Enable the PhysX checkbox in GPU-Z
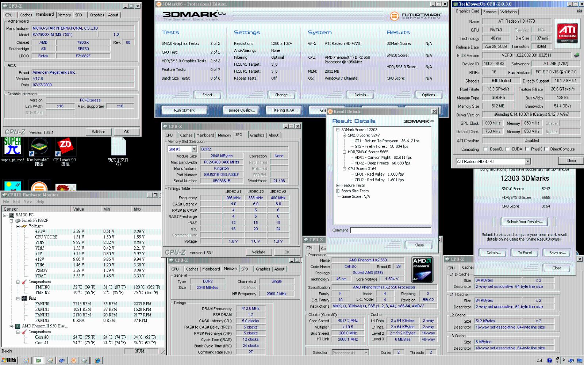This screenshot has height=365, width=584. (527, 149)
